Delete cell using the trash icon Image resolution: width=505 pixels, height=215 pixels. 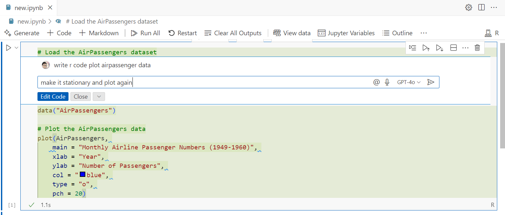coord(477,48)
